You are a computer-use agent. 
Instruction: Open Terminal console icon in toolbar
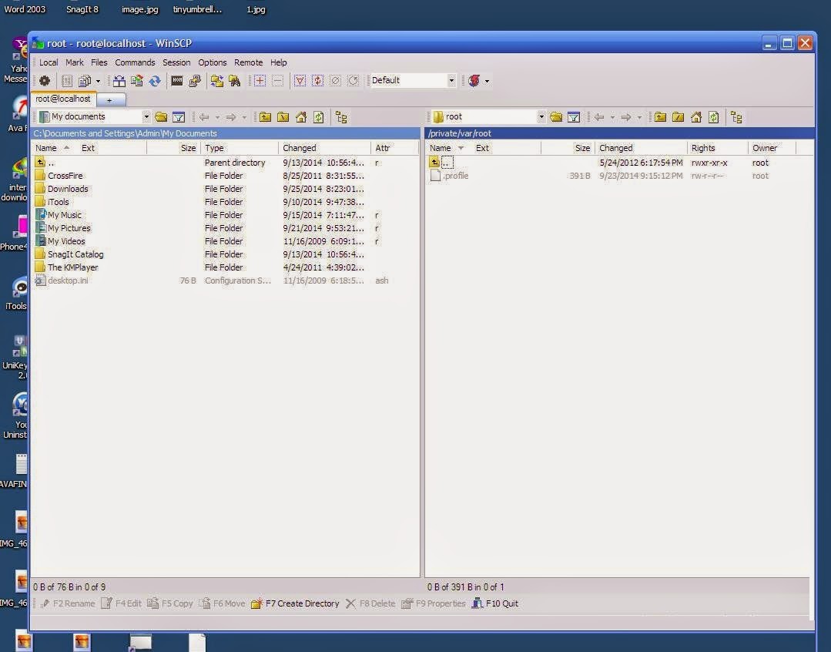[x=177, y=81]
